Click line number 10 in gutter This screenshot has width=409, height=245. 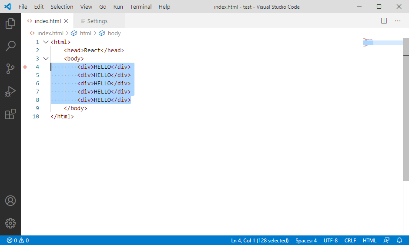[36, 117]
